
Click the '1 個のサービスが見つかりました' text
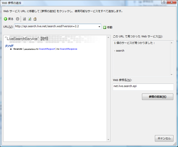[x=134, y=43]
